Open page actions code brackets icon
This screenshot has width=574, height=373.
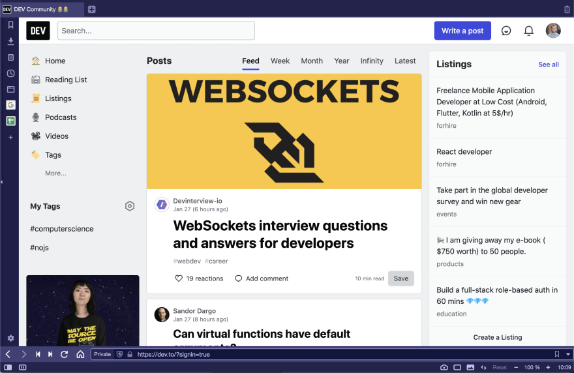pyautogui.click(x=483, y=367)
